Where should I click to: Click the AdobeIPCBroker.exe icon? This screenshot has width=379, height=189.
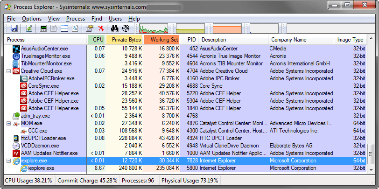point(24,78)
